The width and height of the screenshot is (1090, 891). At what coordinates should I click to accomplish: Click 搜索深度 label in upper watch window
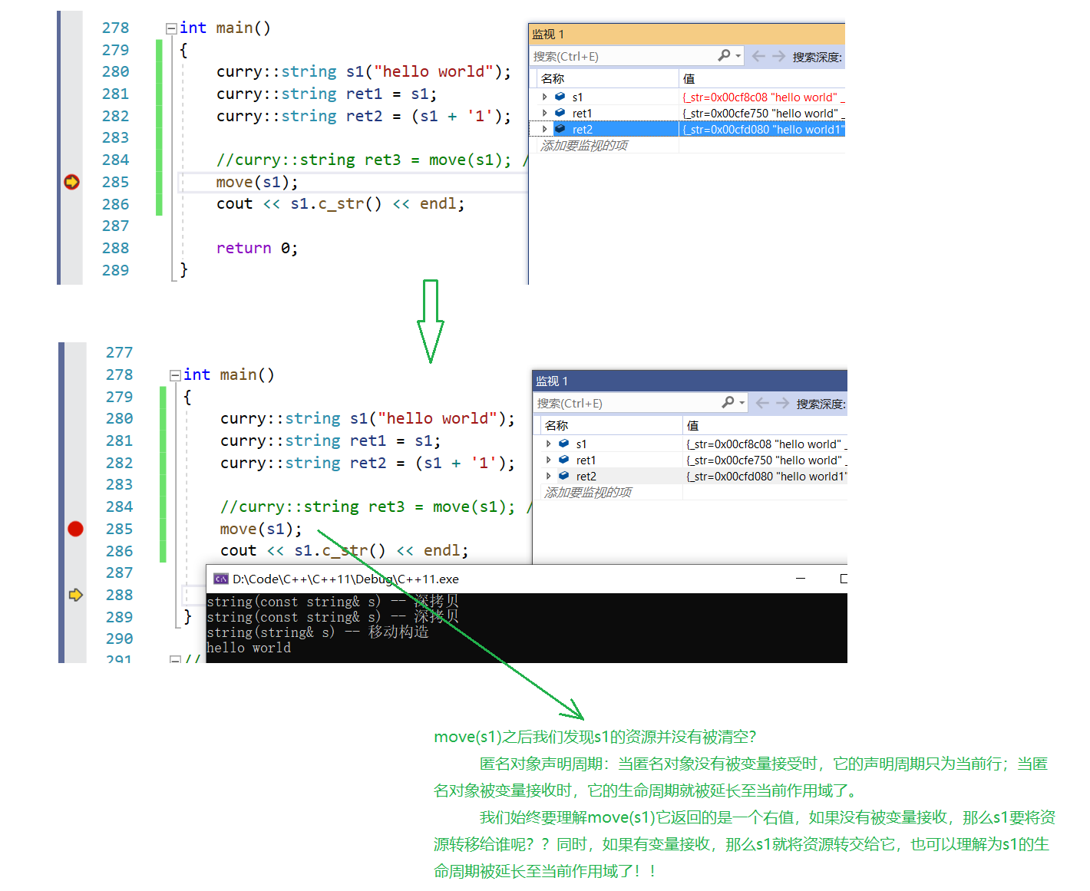tap(817, 57)
